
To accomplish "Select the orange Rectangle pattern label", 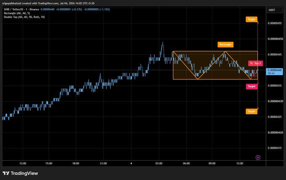I will tap(225, 45).
